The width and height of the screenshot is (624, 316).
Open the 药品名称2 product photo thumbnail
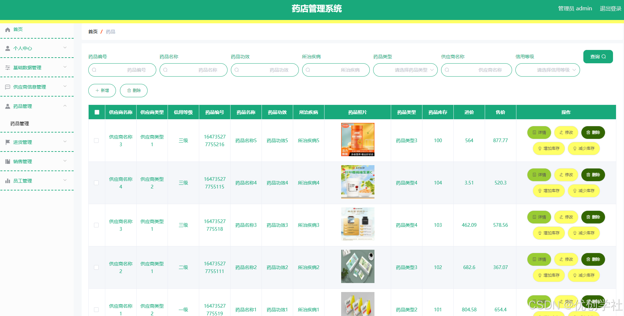point(357,266)
